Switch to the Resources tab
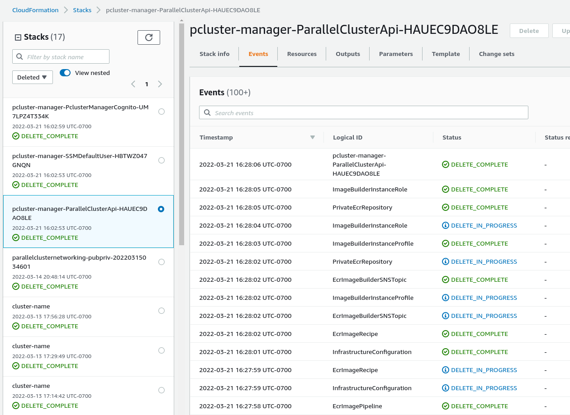570x415 pixels. (x=301, y=54)
